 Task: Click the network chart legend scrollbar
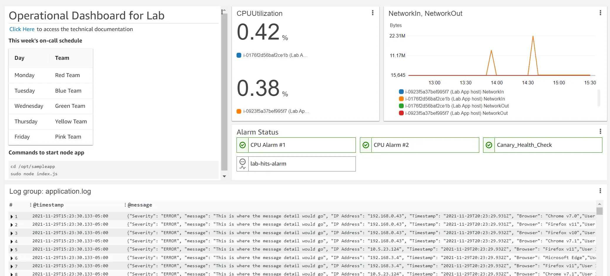599,98
